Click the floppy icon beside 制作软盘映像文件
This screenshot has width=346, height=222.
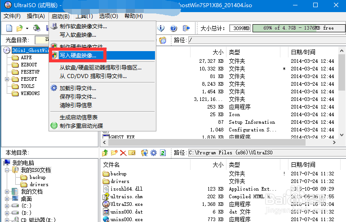click(54, 26)
